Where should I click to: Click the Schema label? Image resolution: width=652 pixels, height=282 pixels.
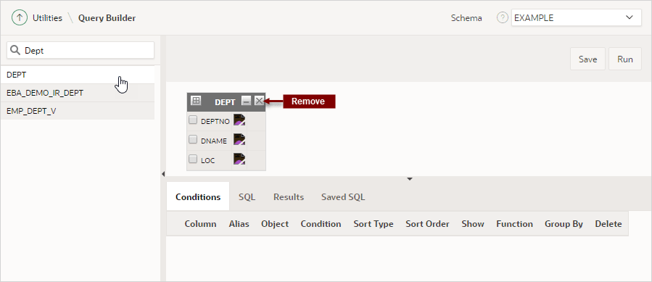coord(466,18)
